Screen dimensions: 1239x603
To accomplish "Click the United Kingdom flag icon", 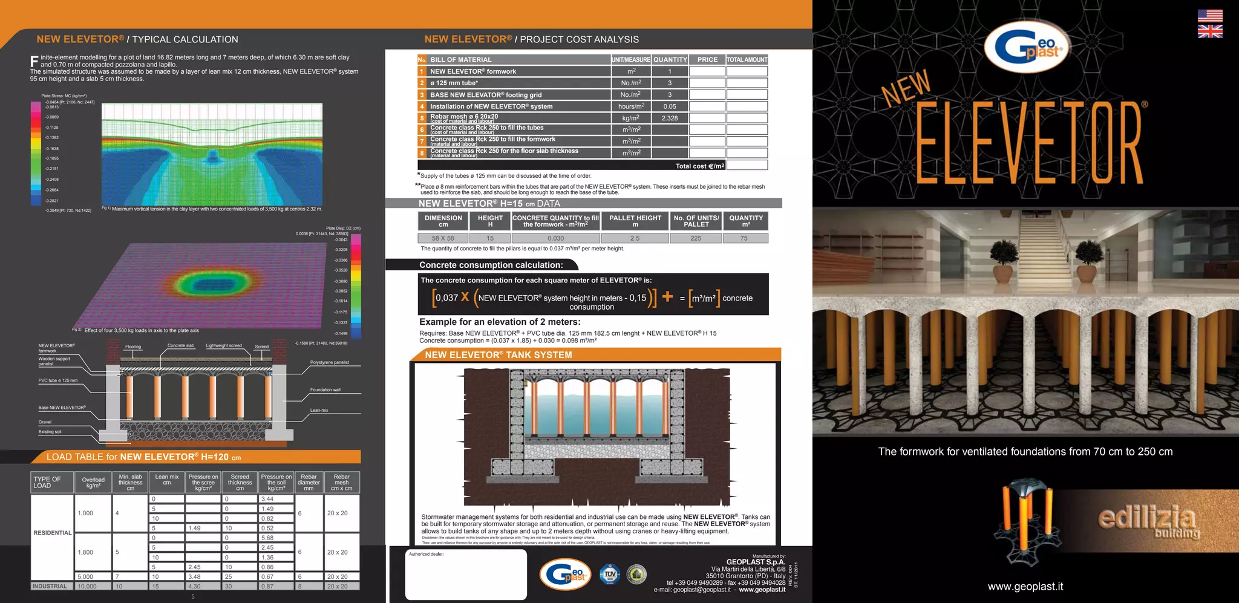I will (1210, 31).
